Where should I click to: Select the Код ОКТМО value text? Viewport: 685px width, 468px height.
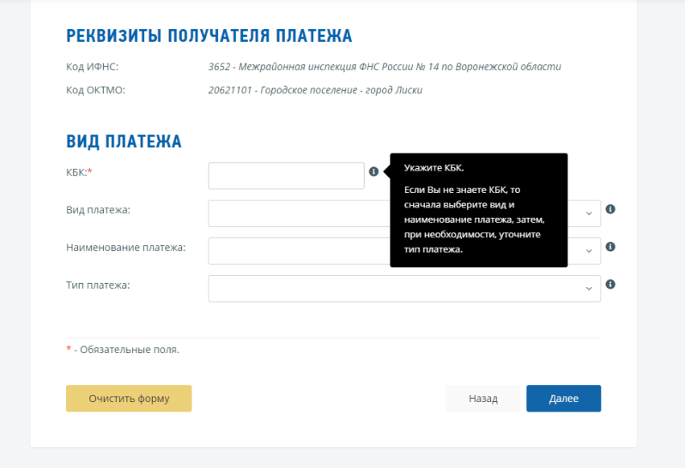point(315,90)
